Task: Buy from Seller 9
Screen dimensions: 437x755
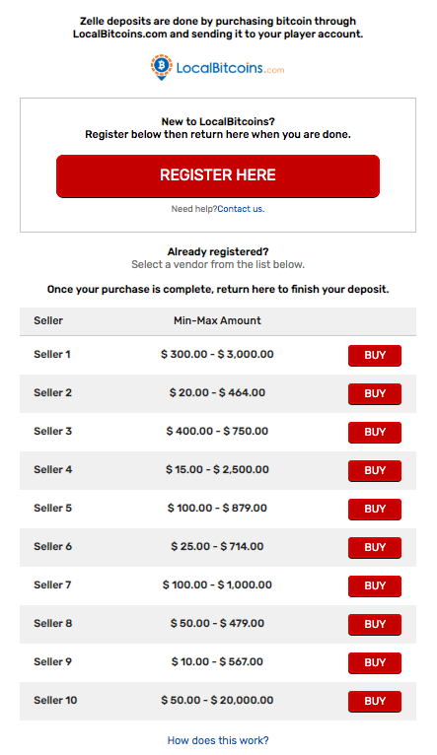Action: (375, 663)
